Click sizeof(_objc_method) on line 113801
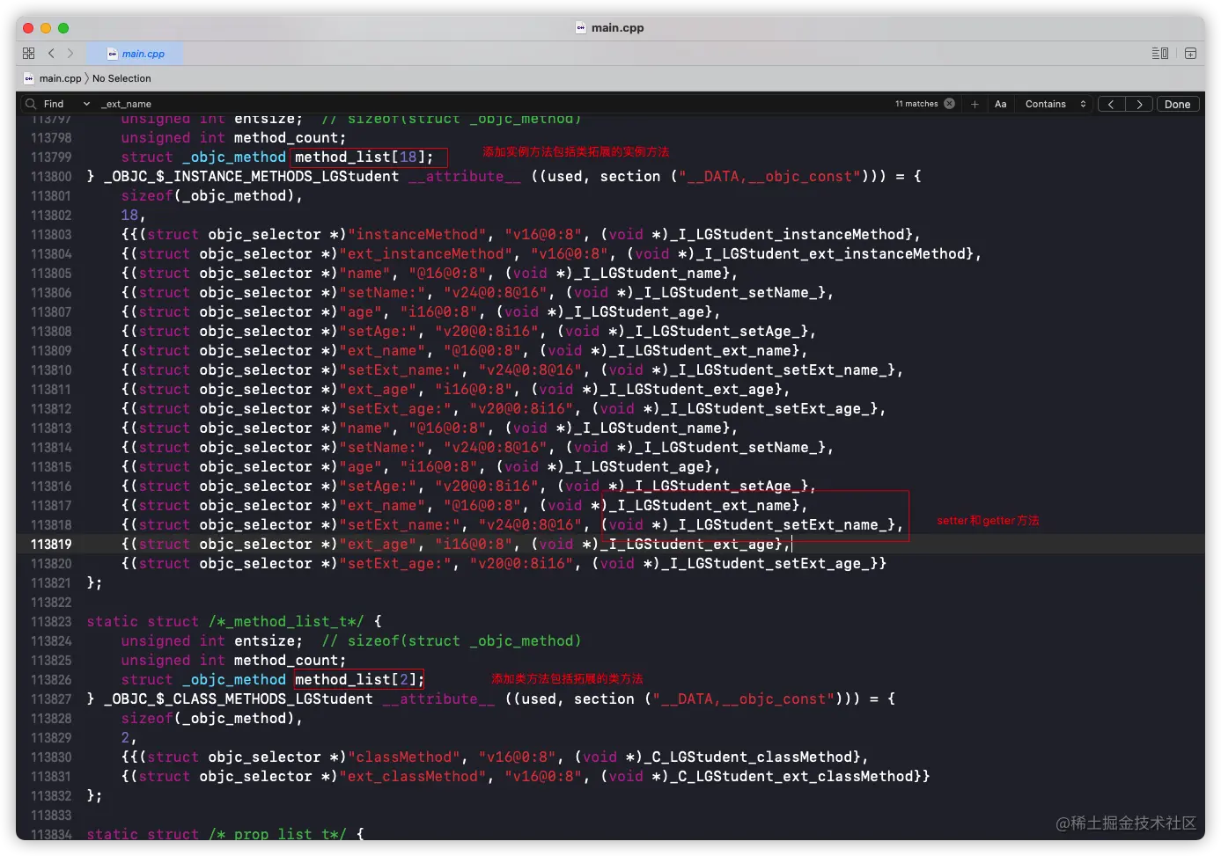Viewport: 1221px width, 856px height. 208,196
